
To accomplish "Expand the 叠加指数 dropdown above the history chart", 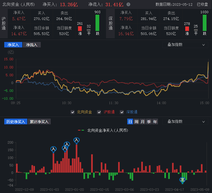I will point(185,122).
